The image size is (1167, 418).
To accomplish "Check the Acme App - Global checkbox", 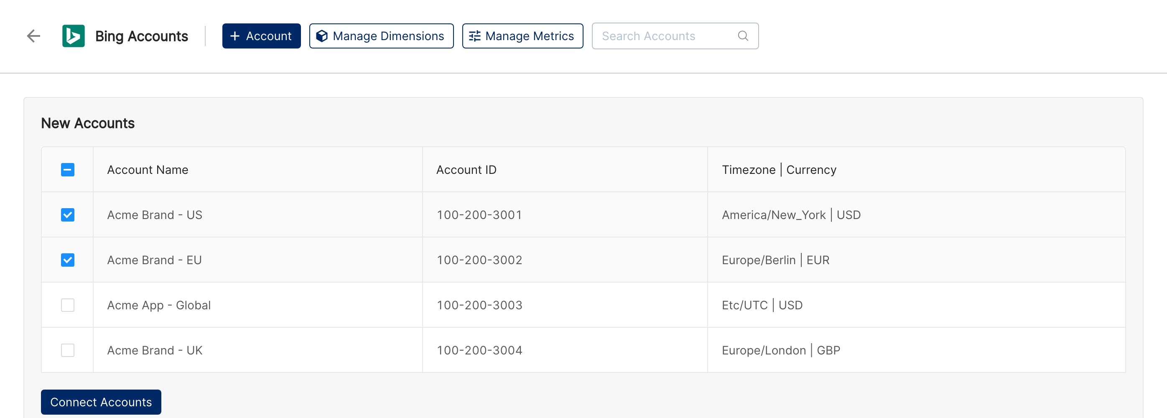I will [67, 305].
